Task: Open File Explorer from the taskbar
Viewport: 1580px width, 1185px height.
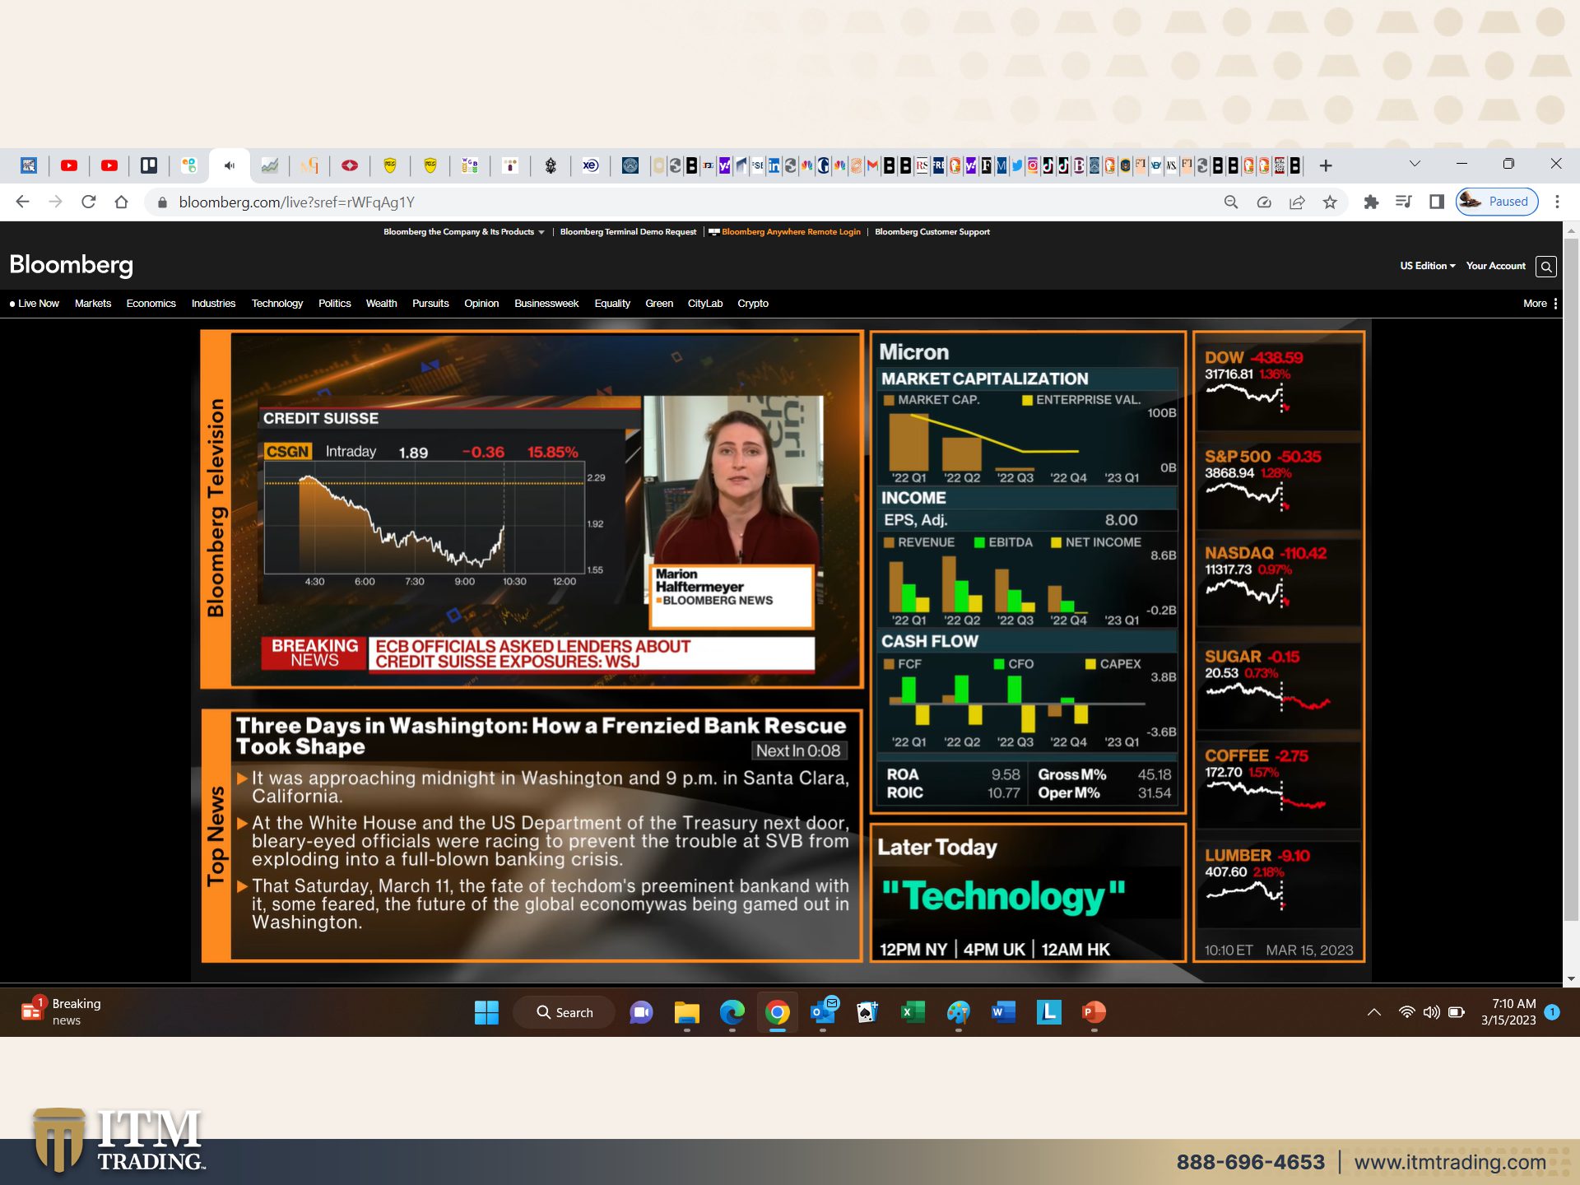Action: click(687, 1012)
